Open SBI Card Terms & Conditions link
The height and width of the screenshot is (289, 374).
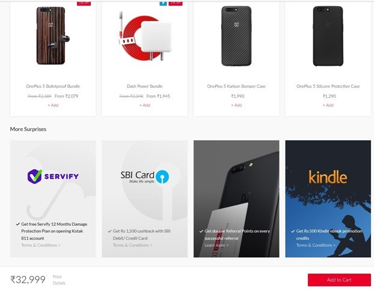click(132, 245)
